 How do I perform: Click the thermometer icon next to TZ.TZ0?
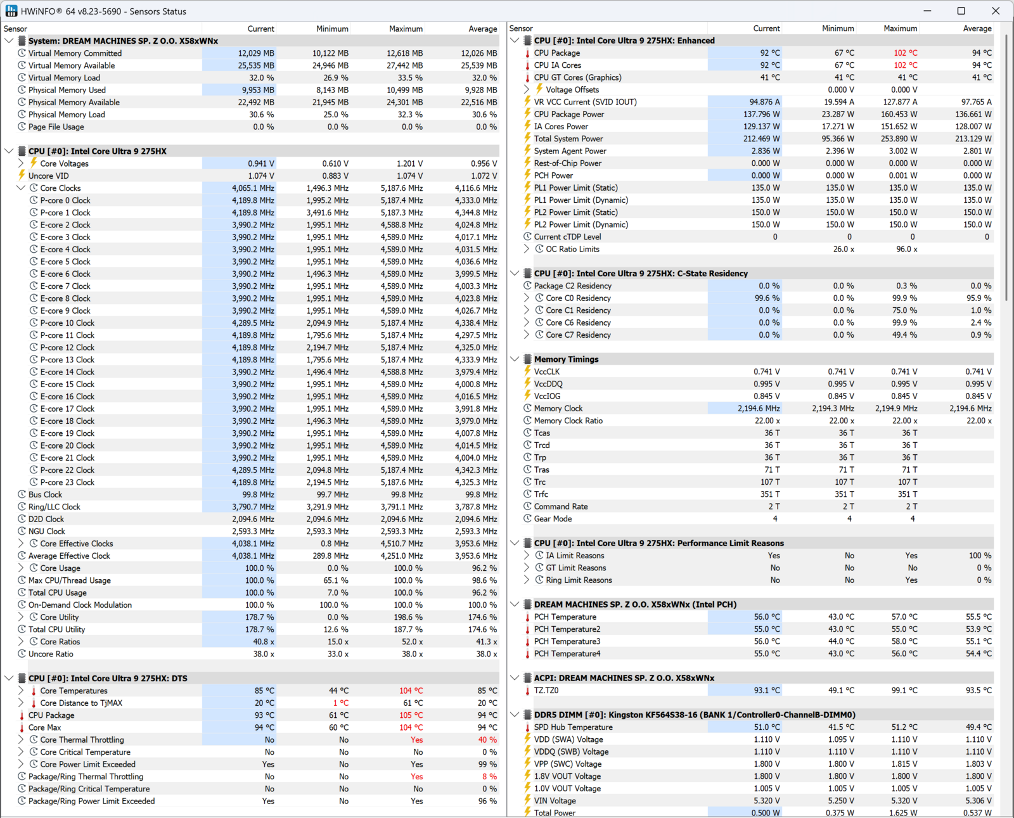coord(528,690)
